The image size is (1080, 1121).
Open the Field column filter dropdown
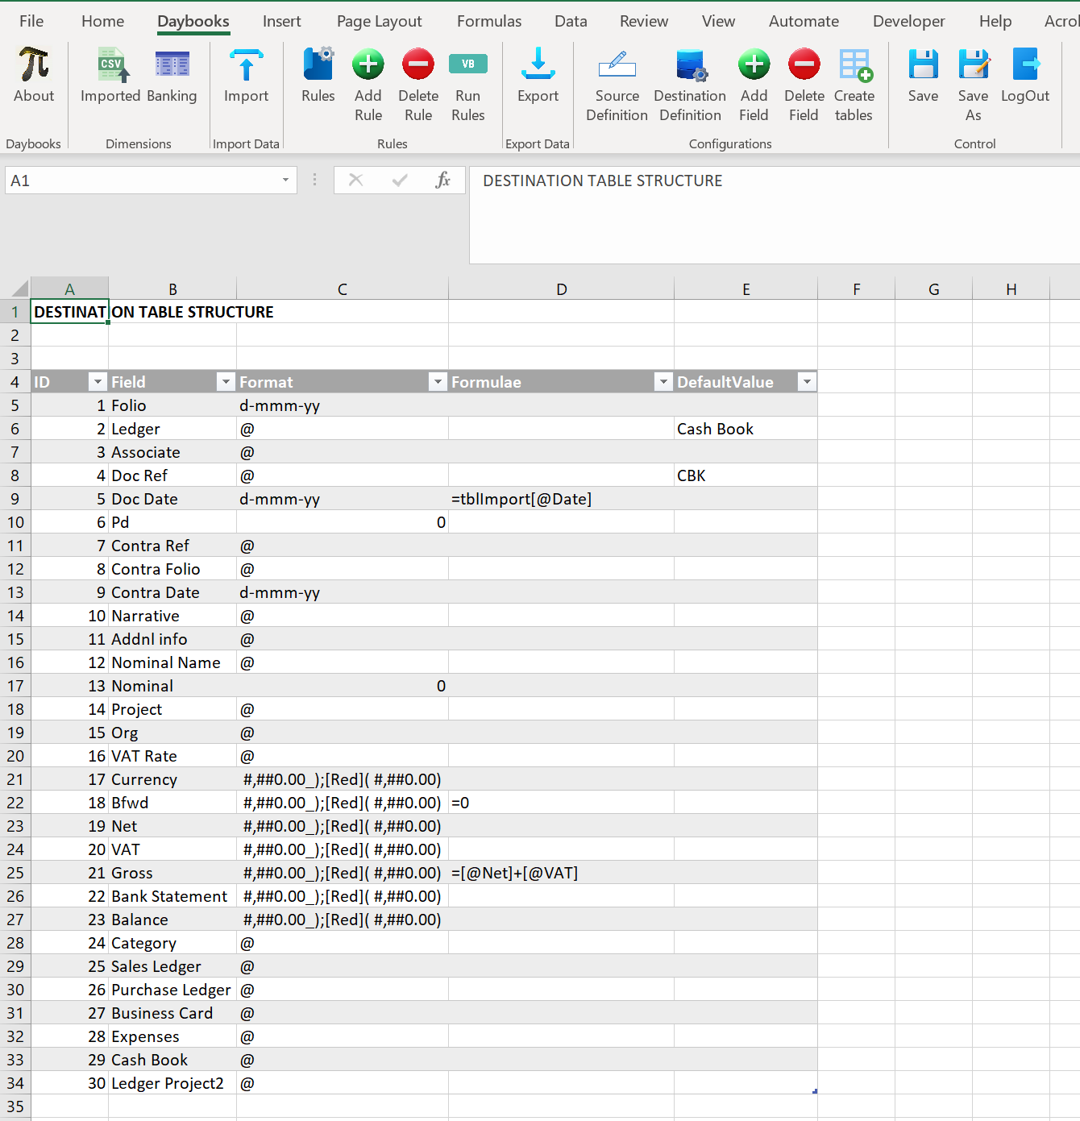(x=226, y=382)
